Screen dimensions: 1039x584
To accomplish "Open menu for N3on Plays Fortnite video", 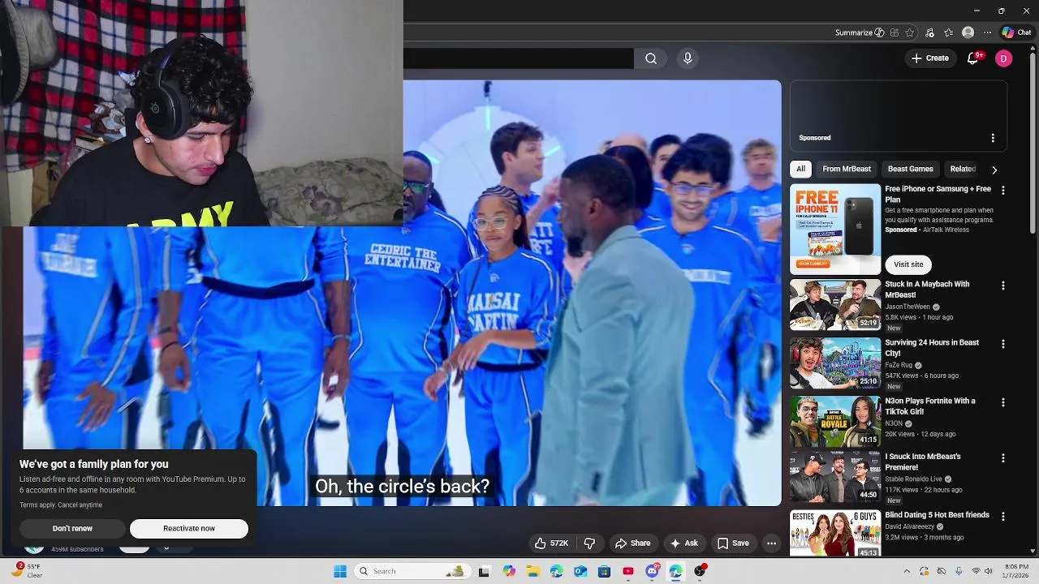I will (x=1003, y=402).
